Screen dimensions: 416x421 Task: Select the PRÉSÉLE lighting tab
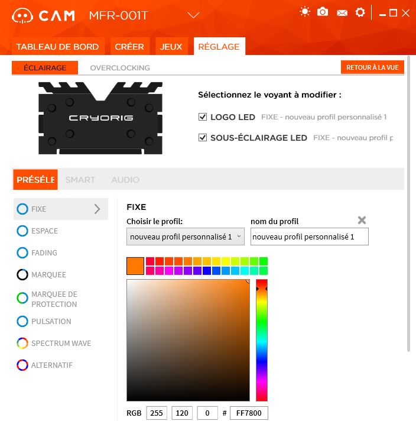click(x=35, y=179)
